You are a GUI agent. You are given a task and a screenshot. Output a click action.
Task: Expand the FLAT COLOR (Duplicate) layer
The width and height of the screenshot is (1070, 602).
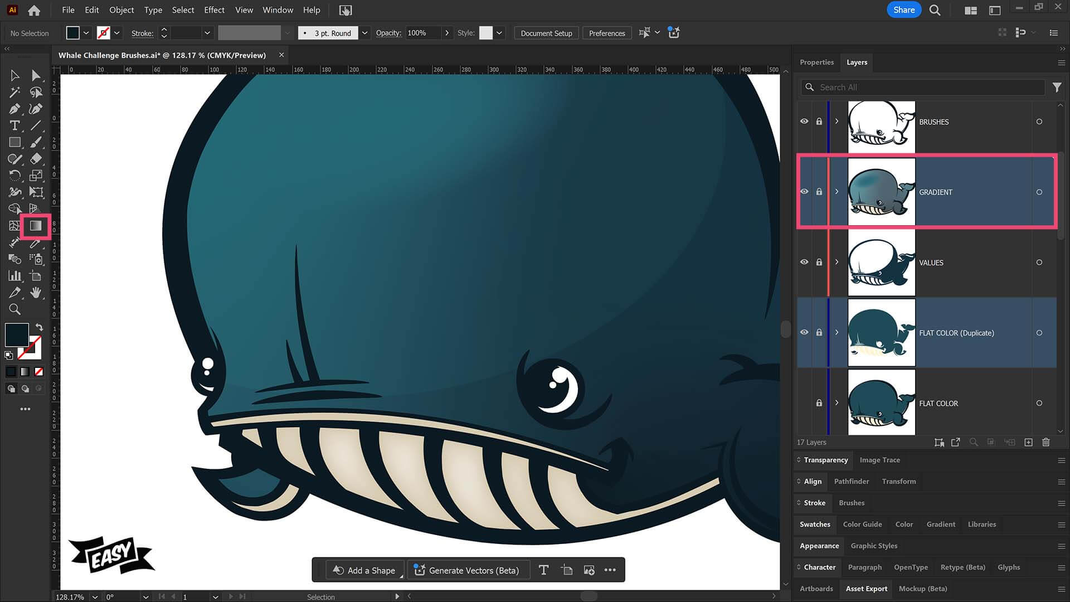(836, 332)
